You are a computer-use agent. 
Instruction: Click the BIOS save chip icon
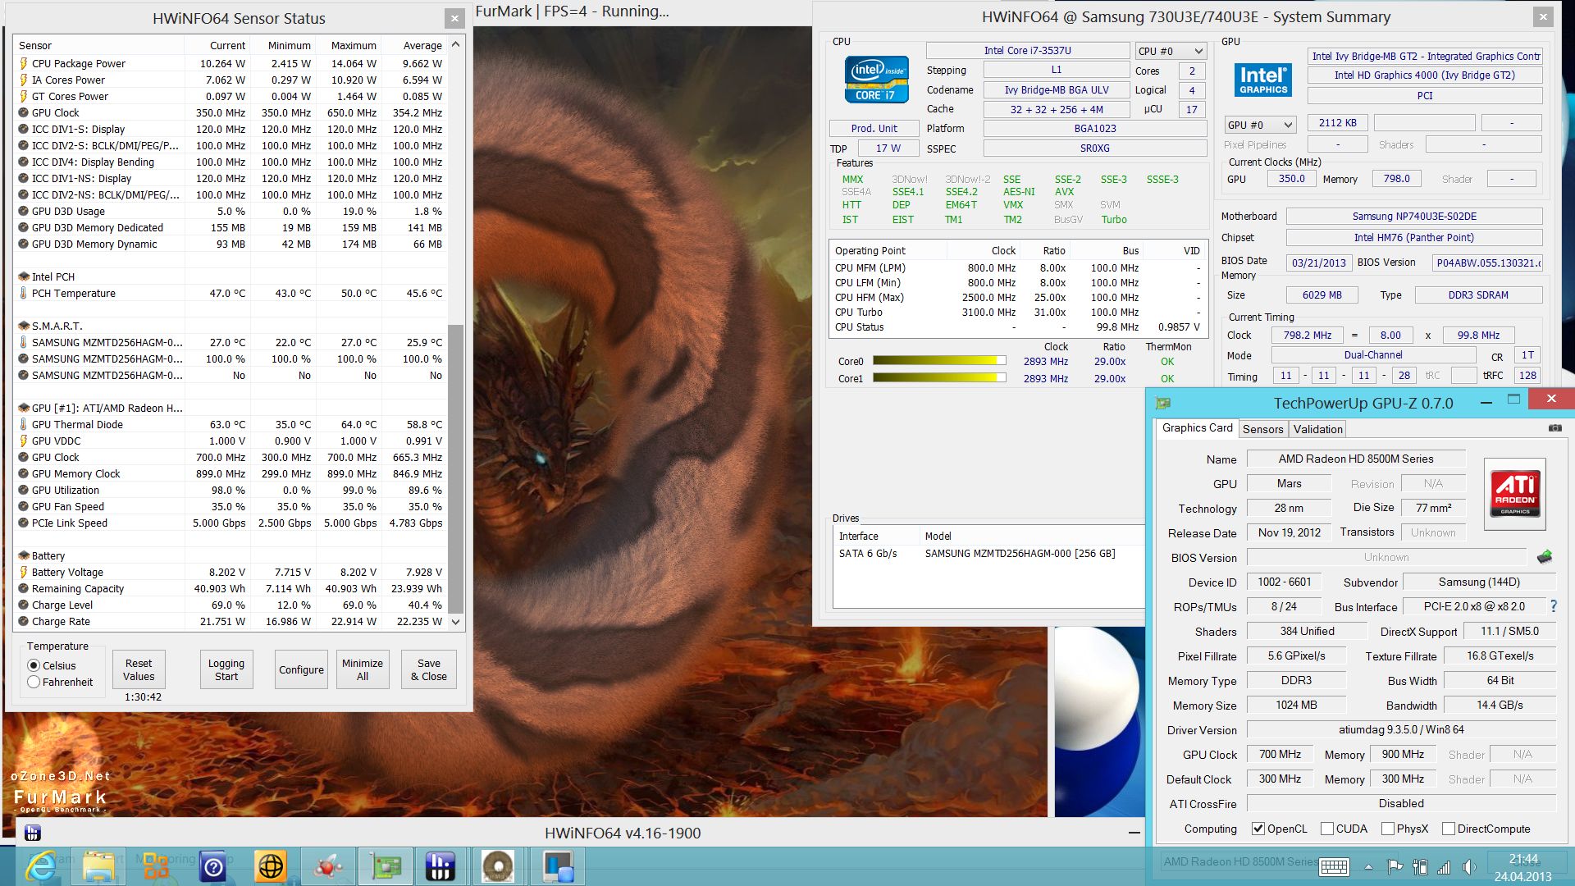[x=1545, y=557]
